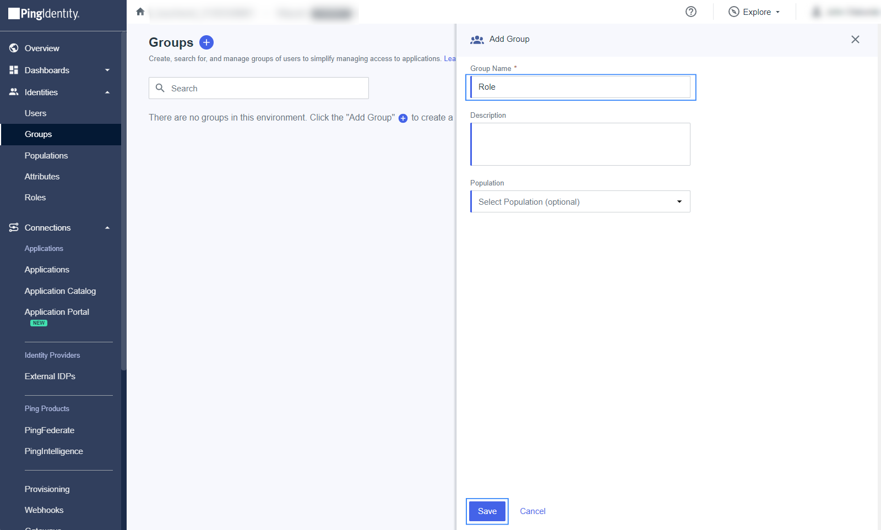
Task: Go to Populations in the sidebar
Action: pos(46,156)
